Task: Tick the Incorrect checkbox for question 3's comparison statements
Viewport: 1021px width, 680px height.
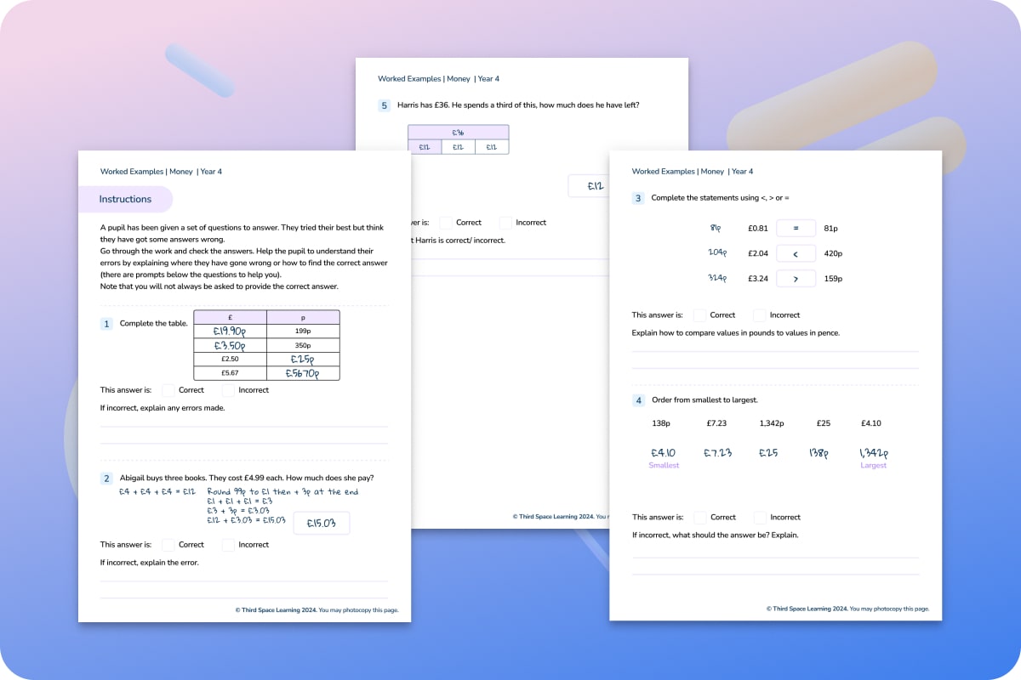Action: (x=761, y=314)
